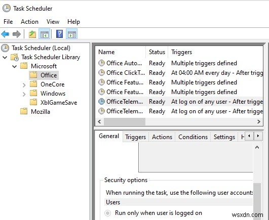The width and height of the screenshot is (269, 220).
Task: Switch to the General tab
Action: coord(109,136)
